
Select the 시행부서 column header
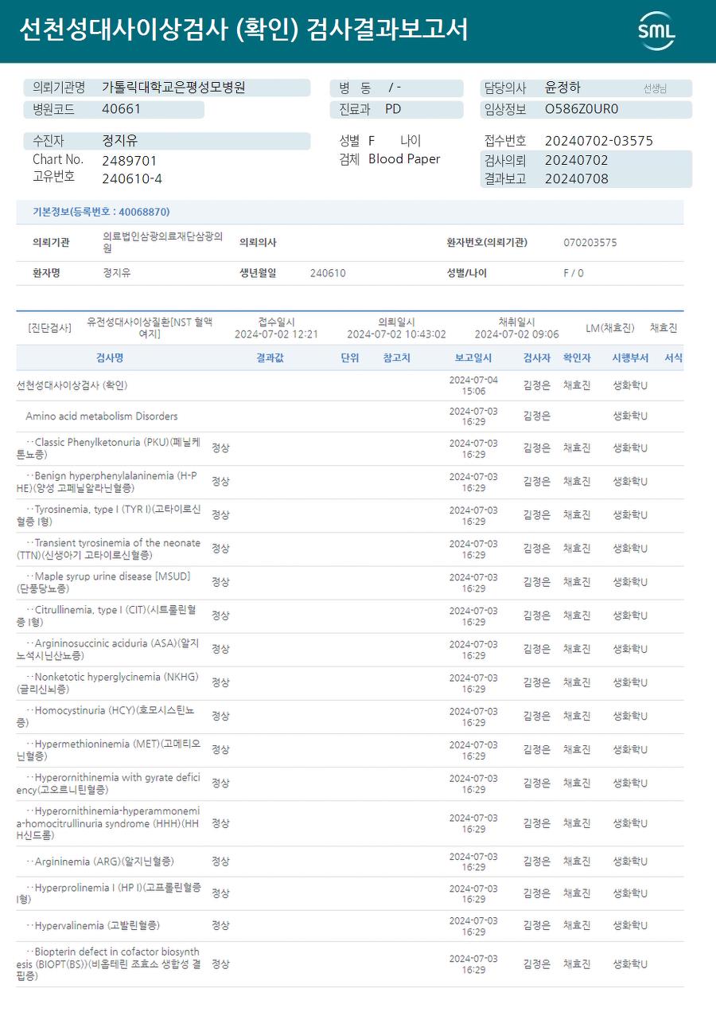[x=630, y=358]
